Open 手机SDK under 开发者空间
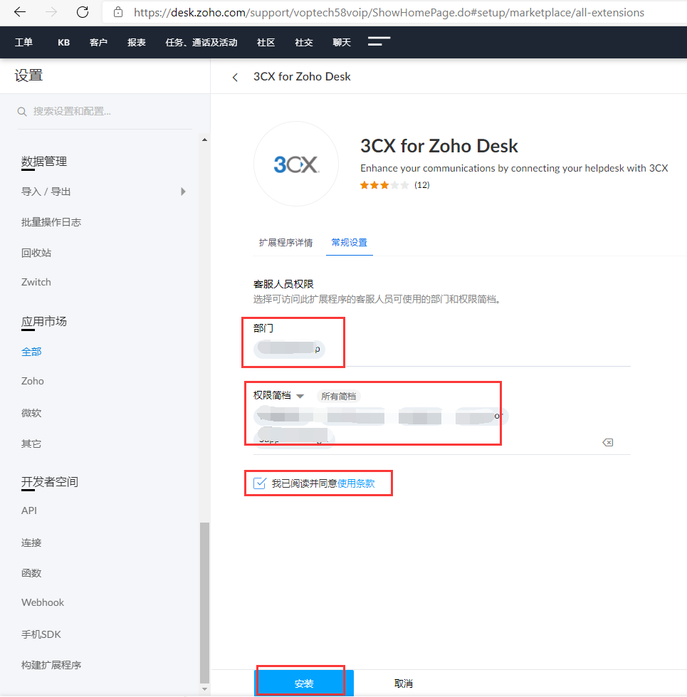The image size is (687, 697). coord(41,634)
